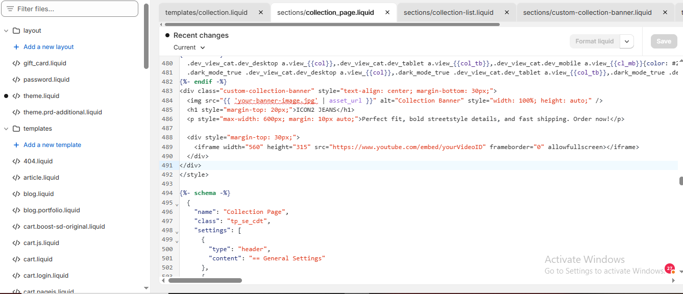Click the youtube embed URL string
The width and height of the screenshot is (683, 294).
(x=407, y=147)
